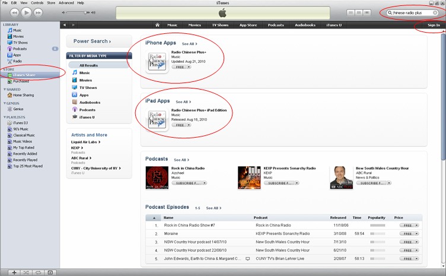
Task: Click the add playlist plus button
Action: click(x=14, y=272)
